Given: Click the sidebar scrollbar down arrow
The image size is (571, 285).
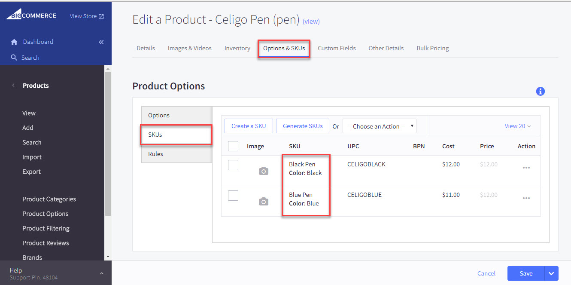Looking at the screenshot, I should (108, 257).
